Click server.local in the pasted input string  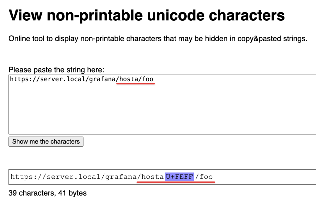coord(63,79)
